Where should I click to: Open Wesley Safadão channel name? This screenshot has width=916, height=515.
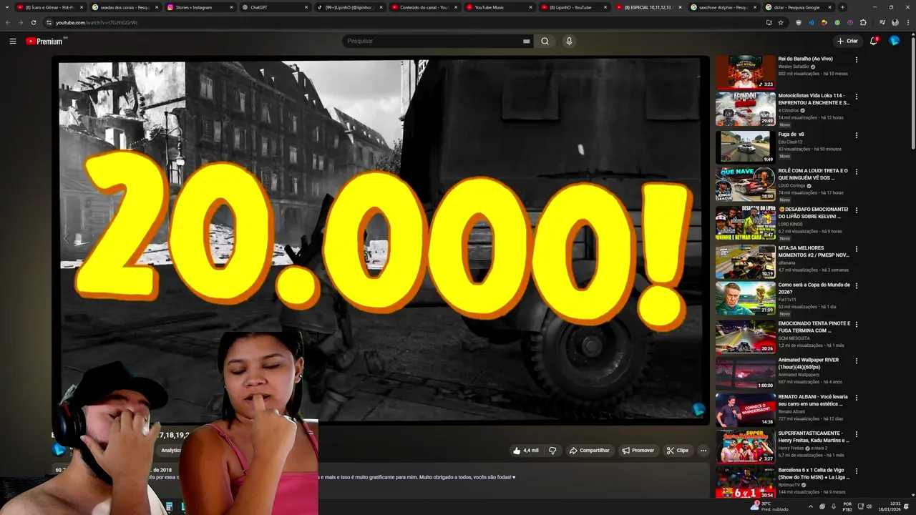(x=794, y=67)
